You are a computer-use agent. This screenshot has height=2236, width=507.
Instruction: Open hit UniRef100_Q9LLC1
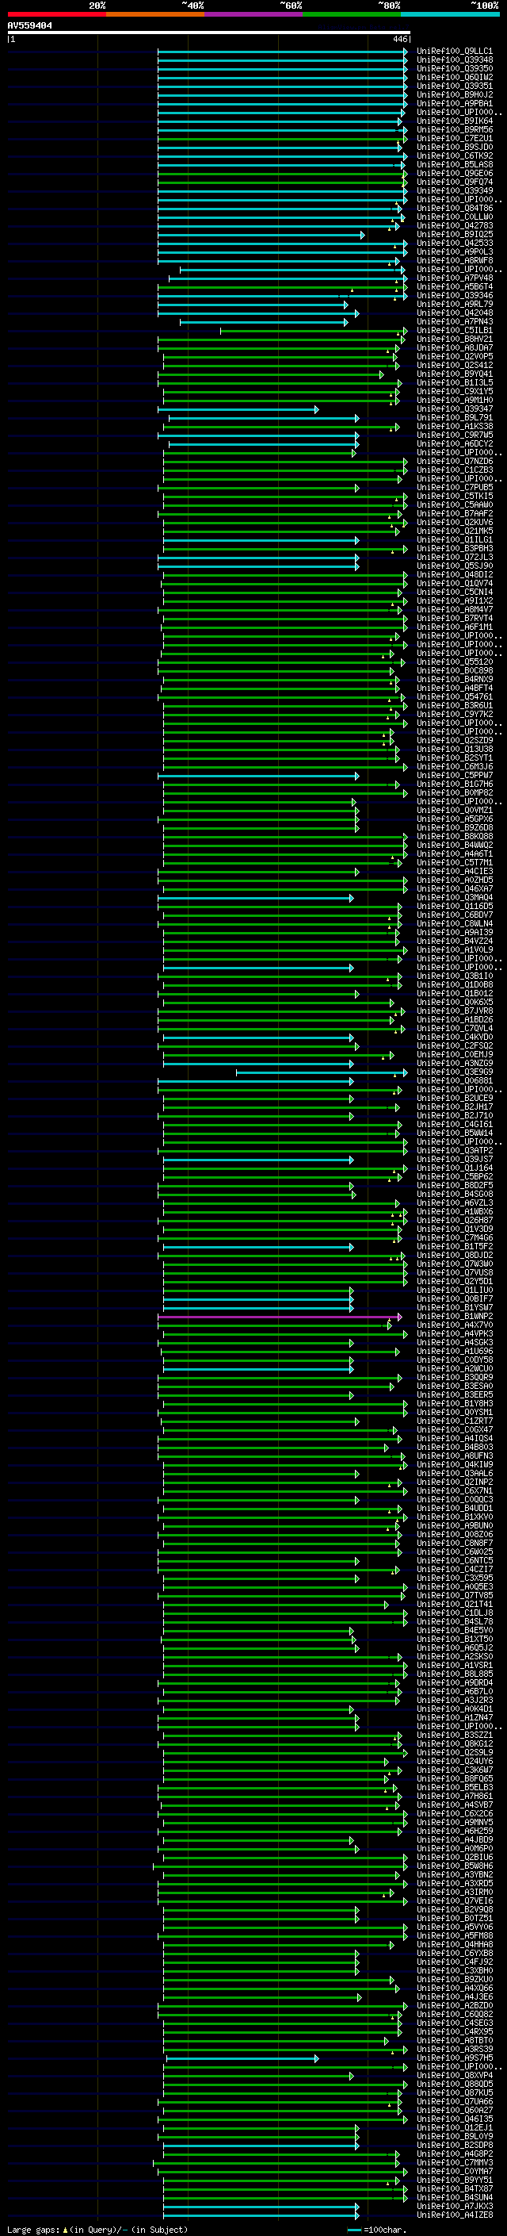454,52
